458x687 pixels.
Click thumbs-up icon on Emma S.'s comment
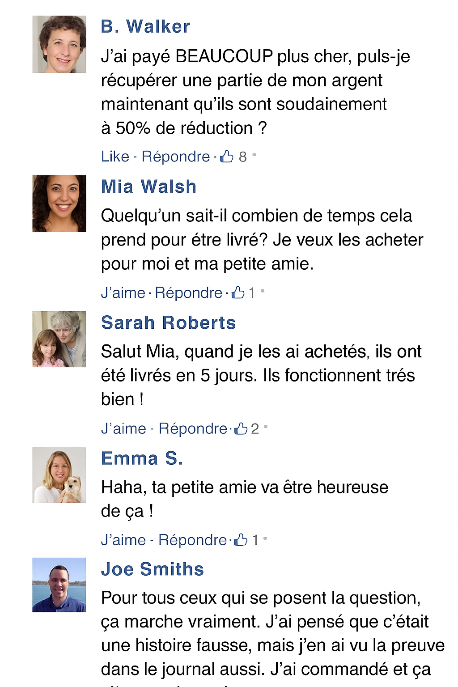point(241,540)
